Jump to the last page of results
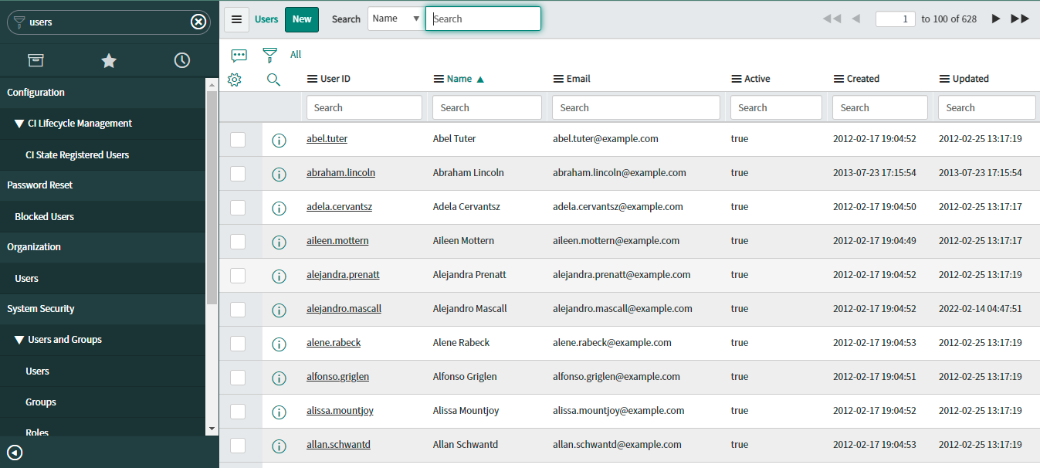Image resolution: width=1040 pixels, height=468 pixels. coord(1020,19)
